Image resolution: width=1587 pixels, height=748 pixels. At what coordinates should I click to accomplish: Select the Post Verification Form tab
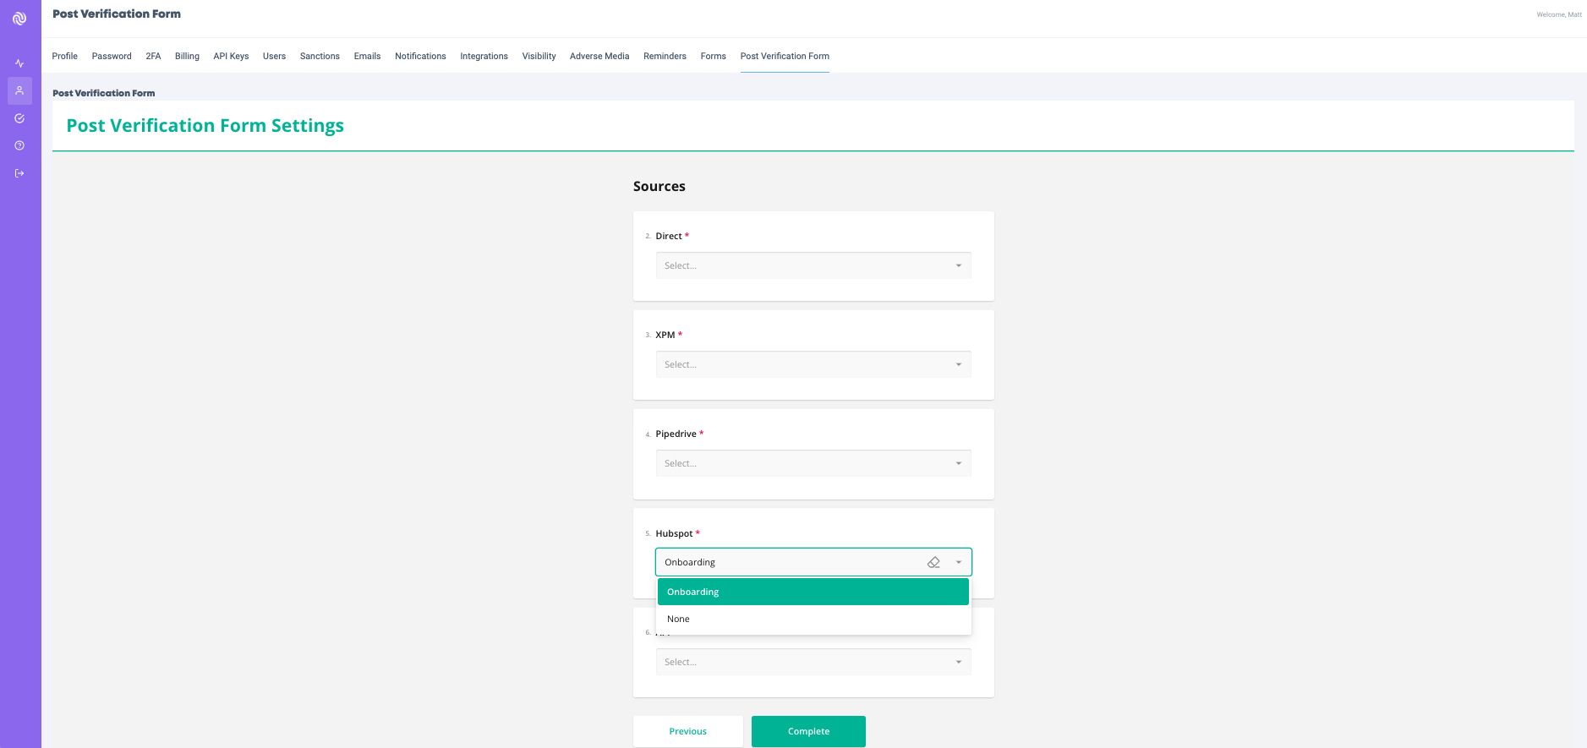pyautogui.click(x=785, y=56)
